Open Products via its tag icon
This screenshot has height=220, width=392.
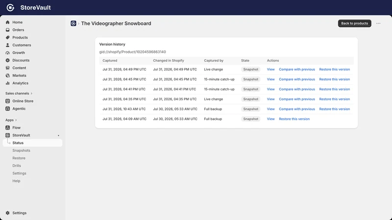pyautogui.click(x=7, y=38)
